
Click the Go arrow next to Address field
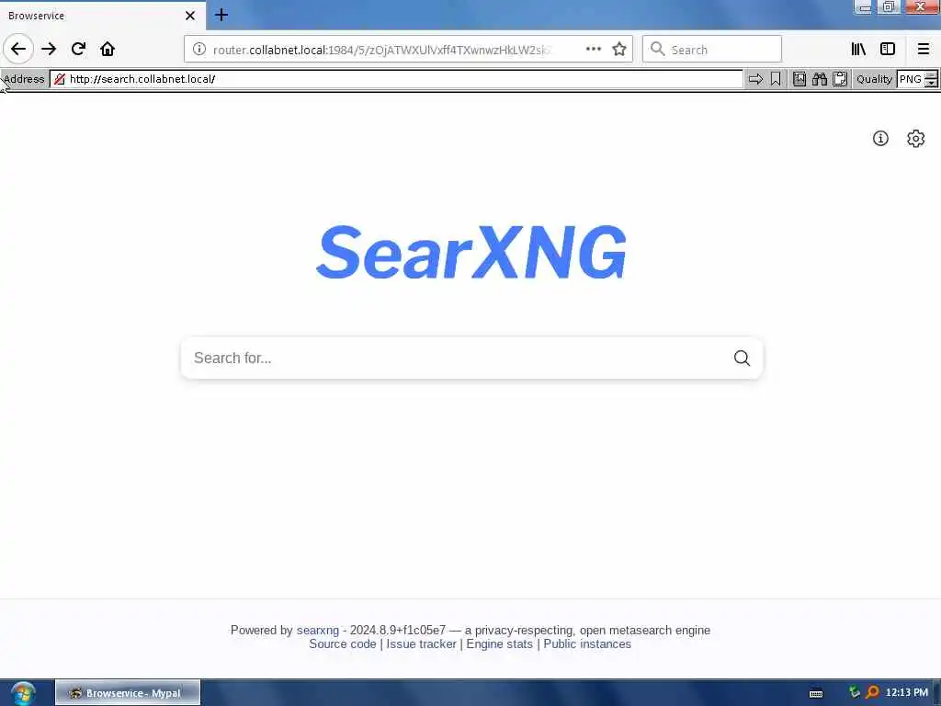(755, 79)
